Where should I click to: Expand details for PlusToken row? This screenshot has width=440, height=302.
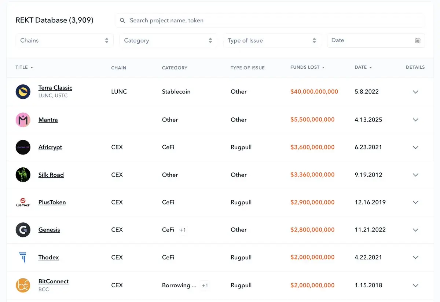click(415, 202)
